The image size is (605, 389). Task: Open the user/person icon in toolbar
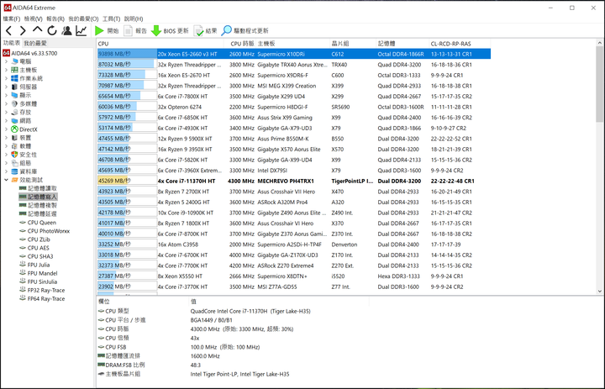(x=66, y=30)
